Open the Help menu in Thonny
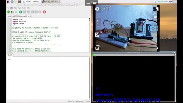The width and height of the screenshot is (183, 103). coord(28,8)
